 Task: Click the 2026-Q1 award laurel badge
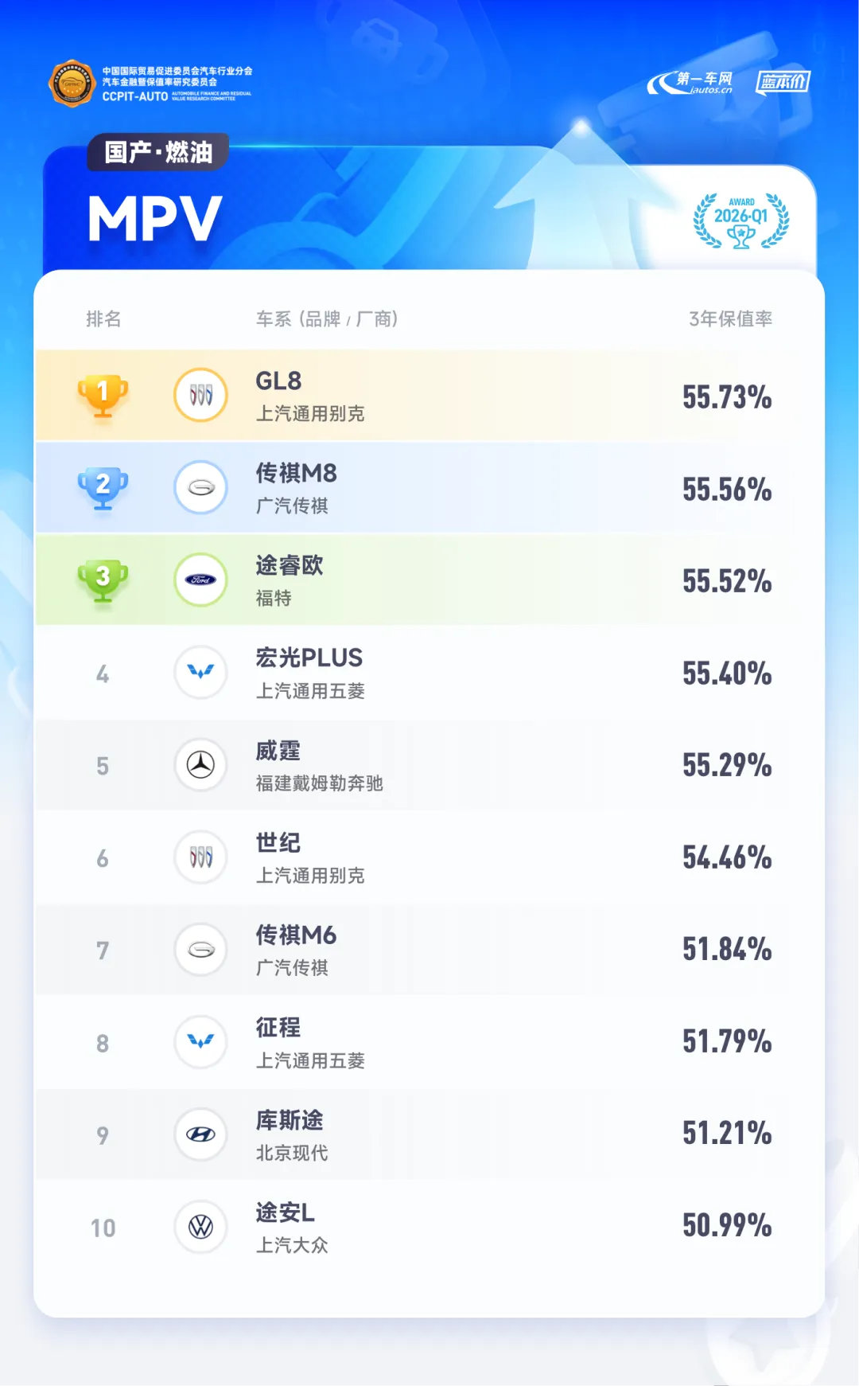pos(741,221)
